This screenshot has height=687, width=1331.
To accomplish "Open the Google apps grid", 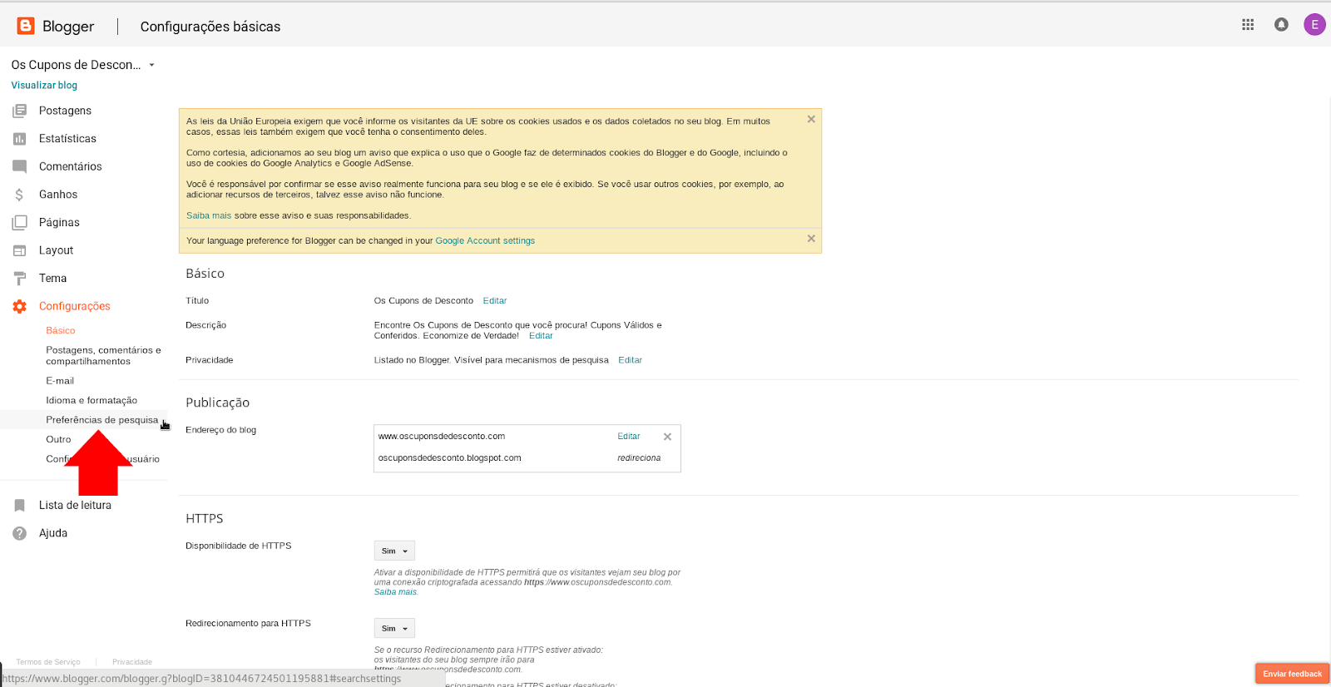I will tap(1248, 25).
